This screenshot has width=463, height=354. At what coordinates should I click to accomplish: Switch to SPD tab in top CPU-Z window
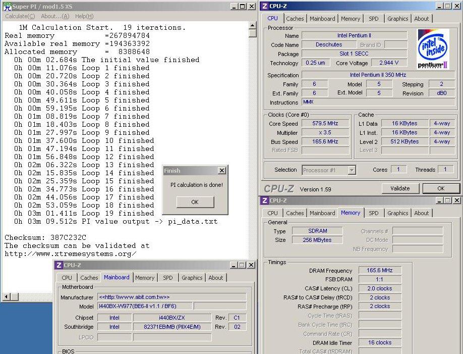tap(374, 19)
